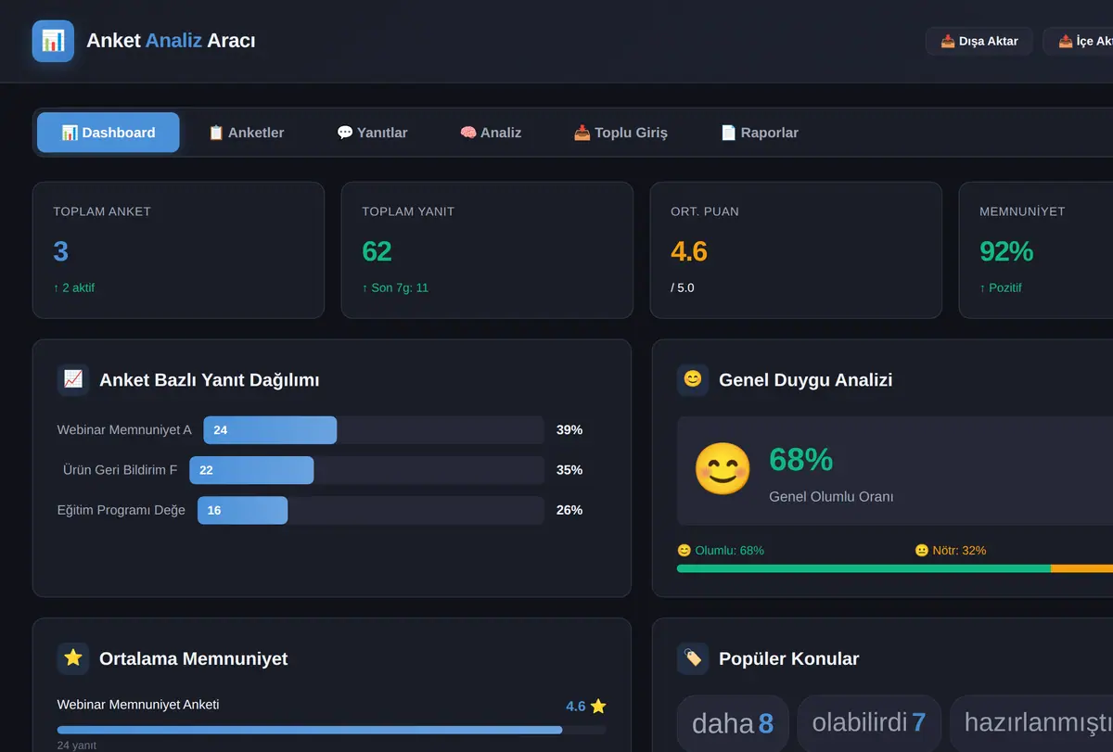Switch to the Raporlar tab
The height and width of the screenshot is (752, 1113).
click(760, 133)
